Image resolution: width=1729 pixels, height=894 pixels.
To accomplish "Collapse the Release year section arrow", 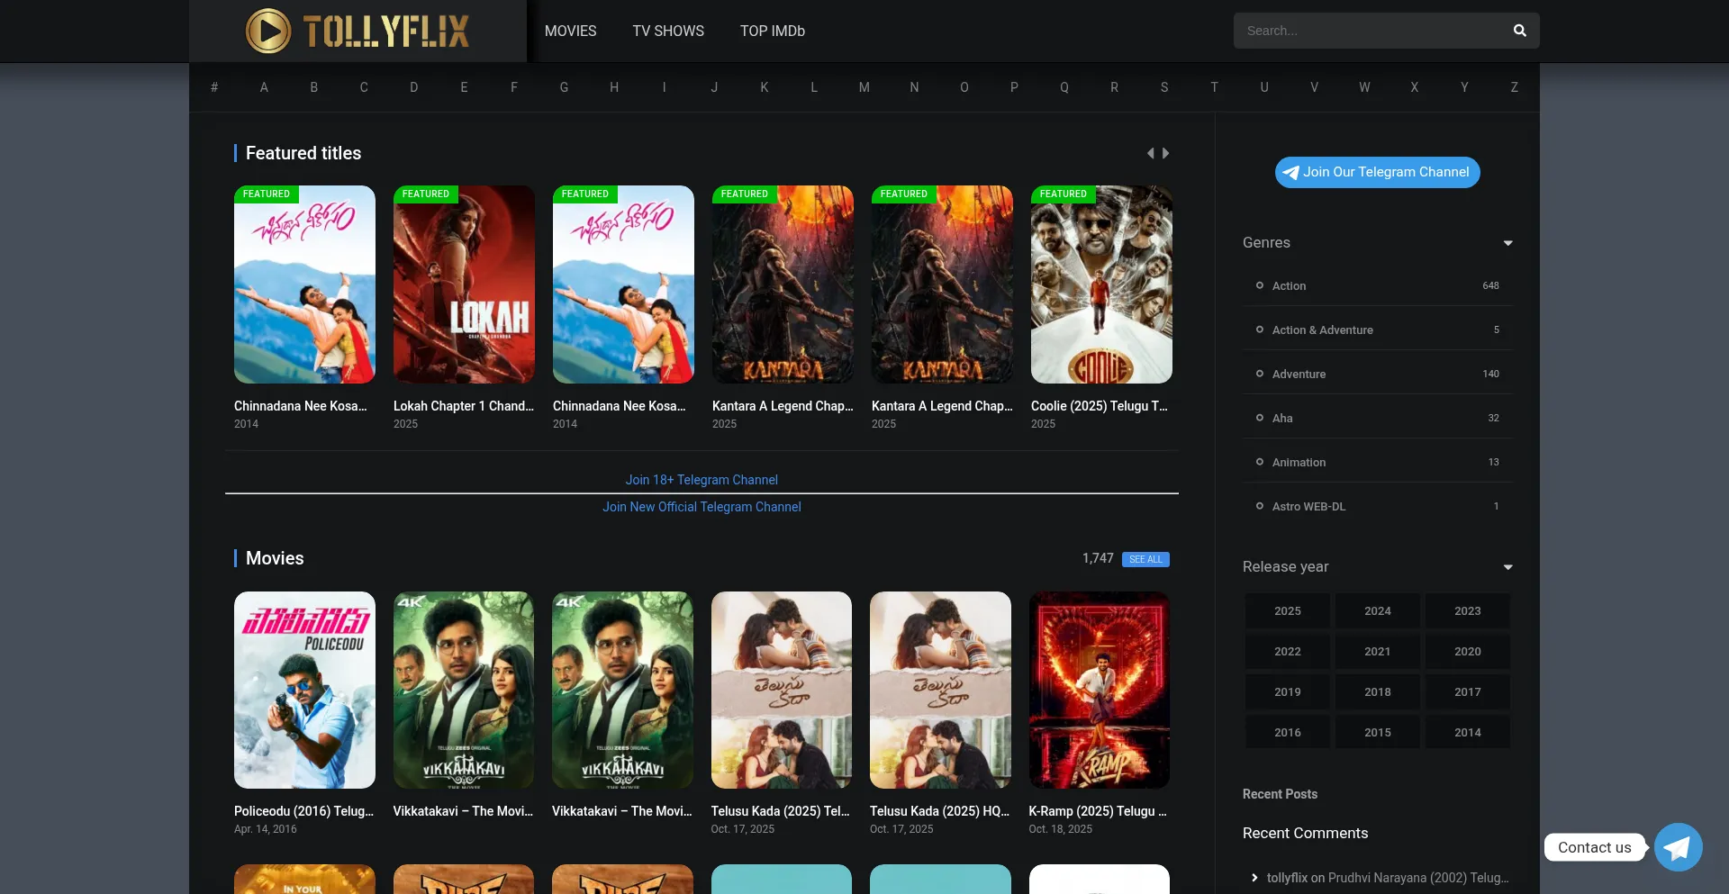I will point(1507,567).
